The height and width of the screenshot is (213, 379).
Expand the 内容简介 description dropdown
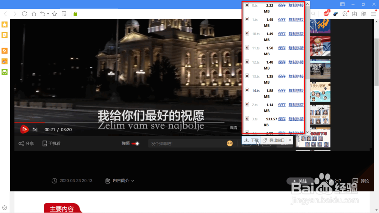(x=120, y=181)
